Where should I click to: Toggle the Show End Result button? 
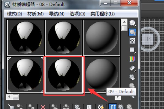coord(113,106)
